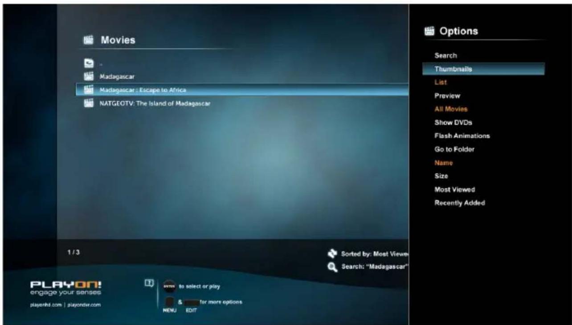This screenshot has width=572, height=325.
Task: Select NATGEOTV: The Island of Madagascar title
Action: coord(155,103)
